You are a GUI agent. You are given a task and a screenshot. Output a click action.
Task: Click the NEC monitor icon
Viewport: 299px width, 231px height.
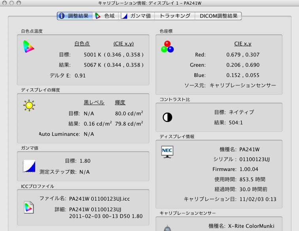[x=167, y=152]
